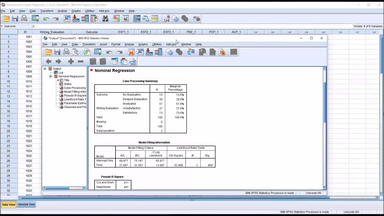Click the Writing_Evaluation column header
The height and width of the screenshot is (216, 384).
[x=52, y=32]
